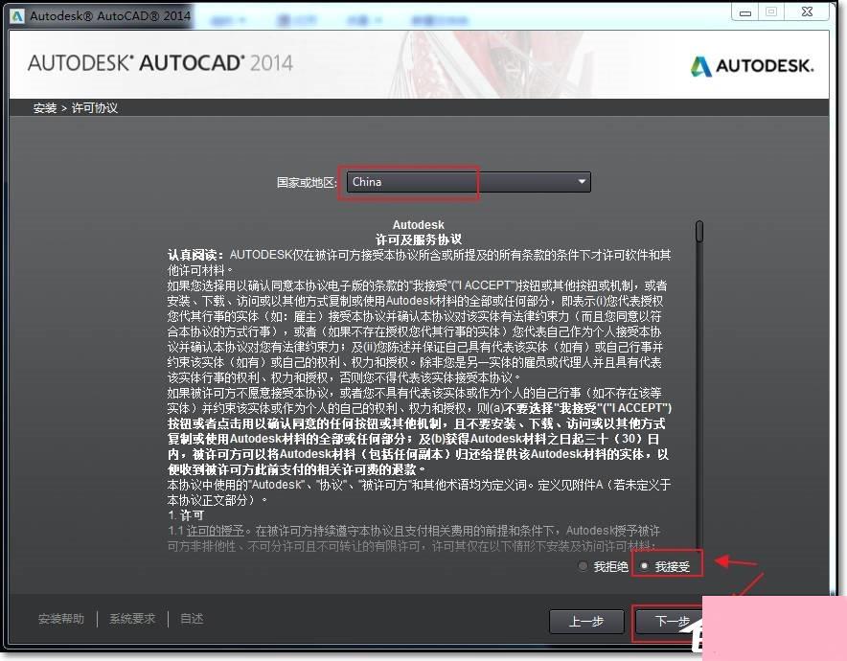Maximize the installer window
The image size is (847, 661).
(x=771, y=11)
